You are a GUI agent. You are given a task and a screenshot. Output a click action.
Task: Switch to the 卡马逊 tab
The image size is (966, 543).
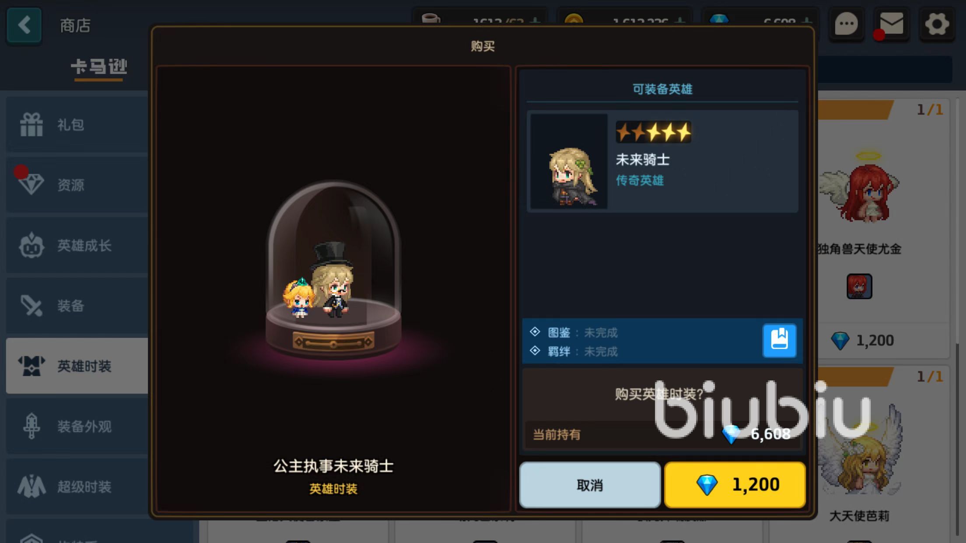(x=99, y=67)
